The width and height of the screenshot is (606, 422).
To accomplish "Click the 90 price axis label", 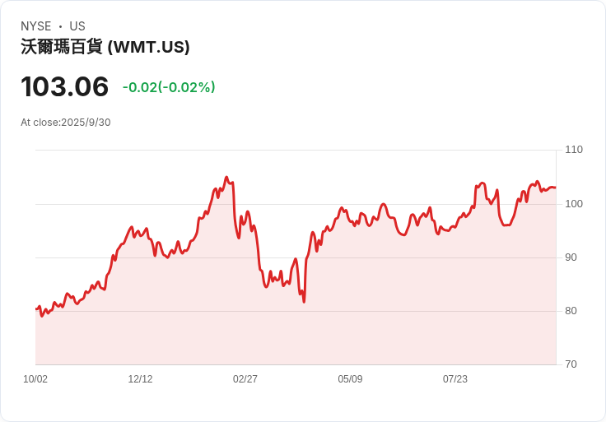I will (571, 257).
